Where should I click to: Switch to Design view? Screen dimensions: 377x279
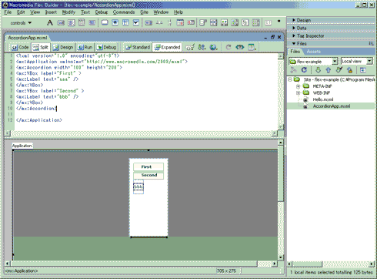point(63,47)
